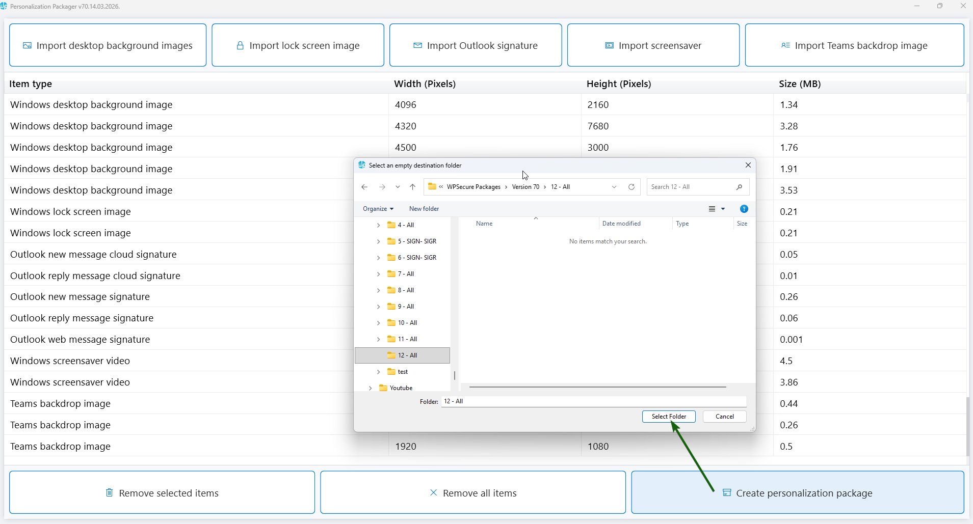Sort file list by Date modified
Image resolution: width=973 pixels, height=524 pixels.
621,224
